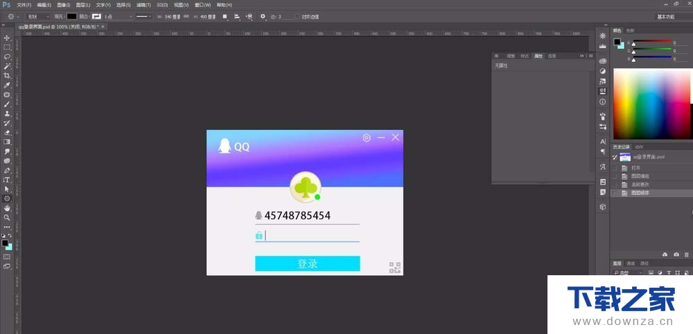Click the path alignment icon in options bar
Viewport: 693px width, 334px height.
tap(237, 17)
